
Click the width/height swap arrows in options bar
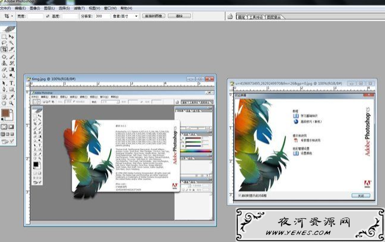[x=48, y=16]
